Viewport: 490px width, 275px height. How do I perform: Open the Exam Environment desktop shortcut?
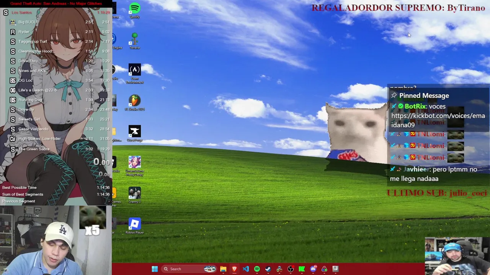[134, 74]
